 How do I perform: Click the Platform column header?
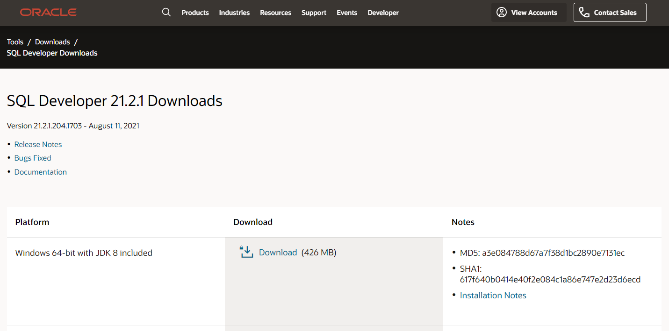[x=32, y=222]
